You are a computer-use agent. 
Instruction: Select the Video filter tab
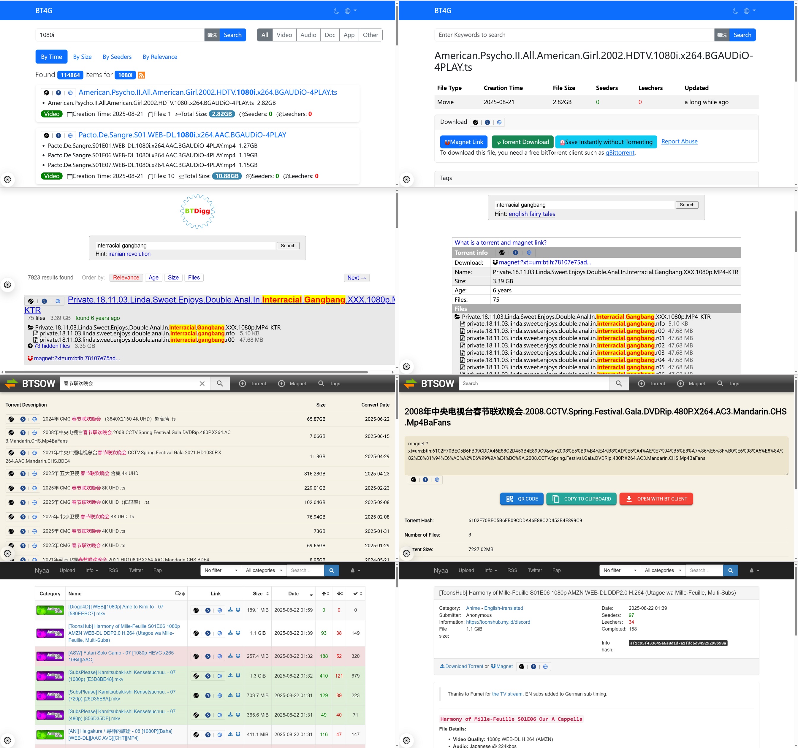coord(284,35)
